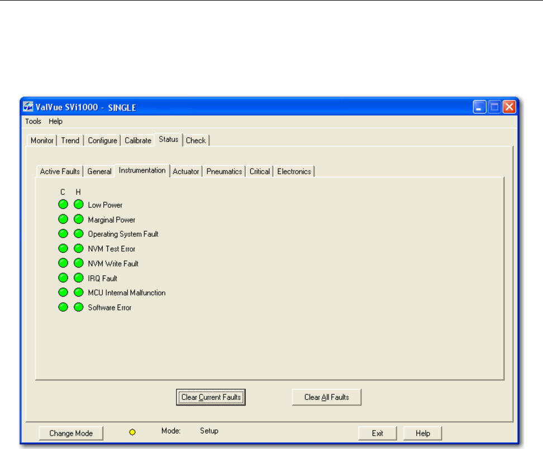Switch to the Monitor tab
Screen dimensions: 543x449
pos(42,140)
